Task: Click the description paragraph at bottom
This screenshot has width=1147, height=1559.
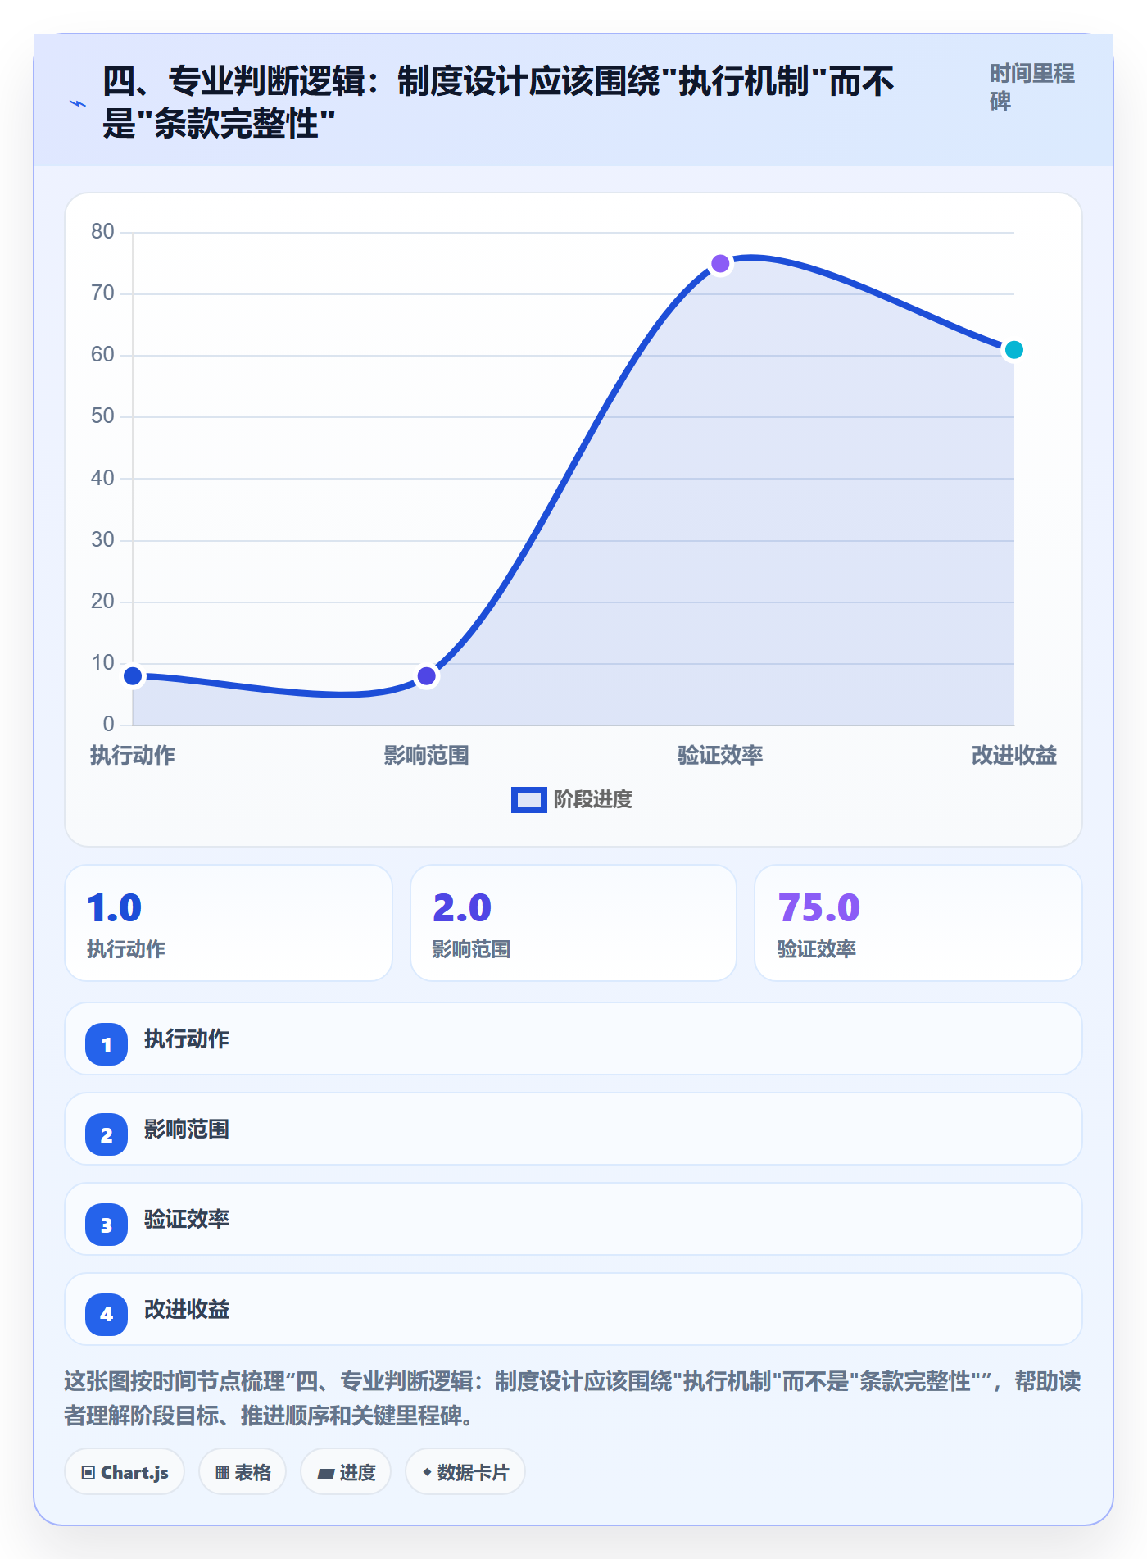Action: [x=573, y=1398]
